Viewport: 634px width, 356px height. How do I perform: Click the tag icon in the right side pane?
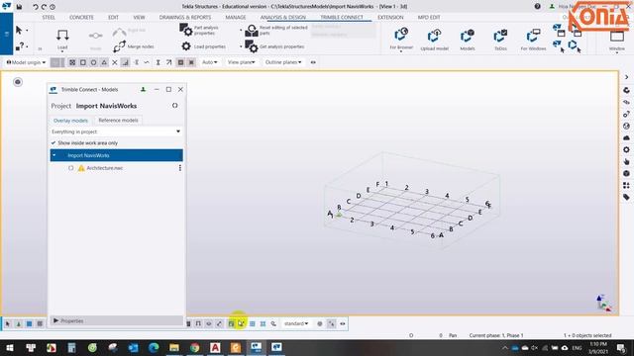626,197
